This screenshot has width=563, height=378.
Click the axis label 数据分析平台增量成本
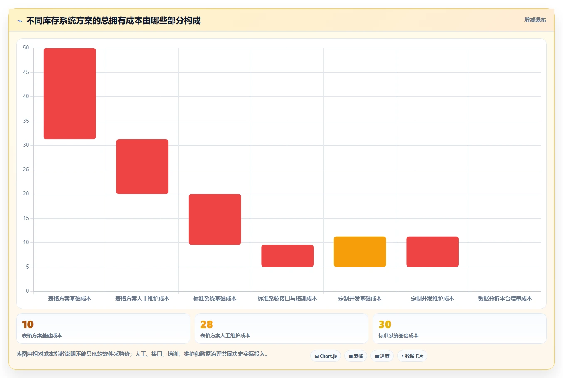click(x=505, y=299)
